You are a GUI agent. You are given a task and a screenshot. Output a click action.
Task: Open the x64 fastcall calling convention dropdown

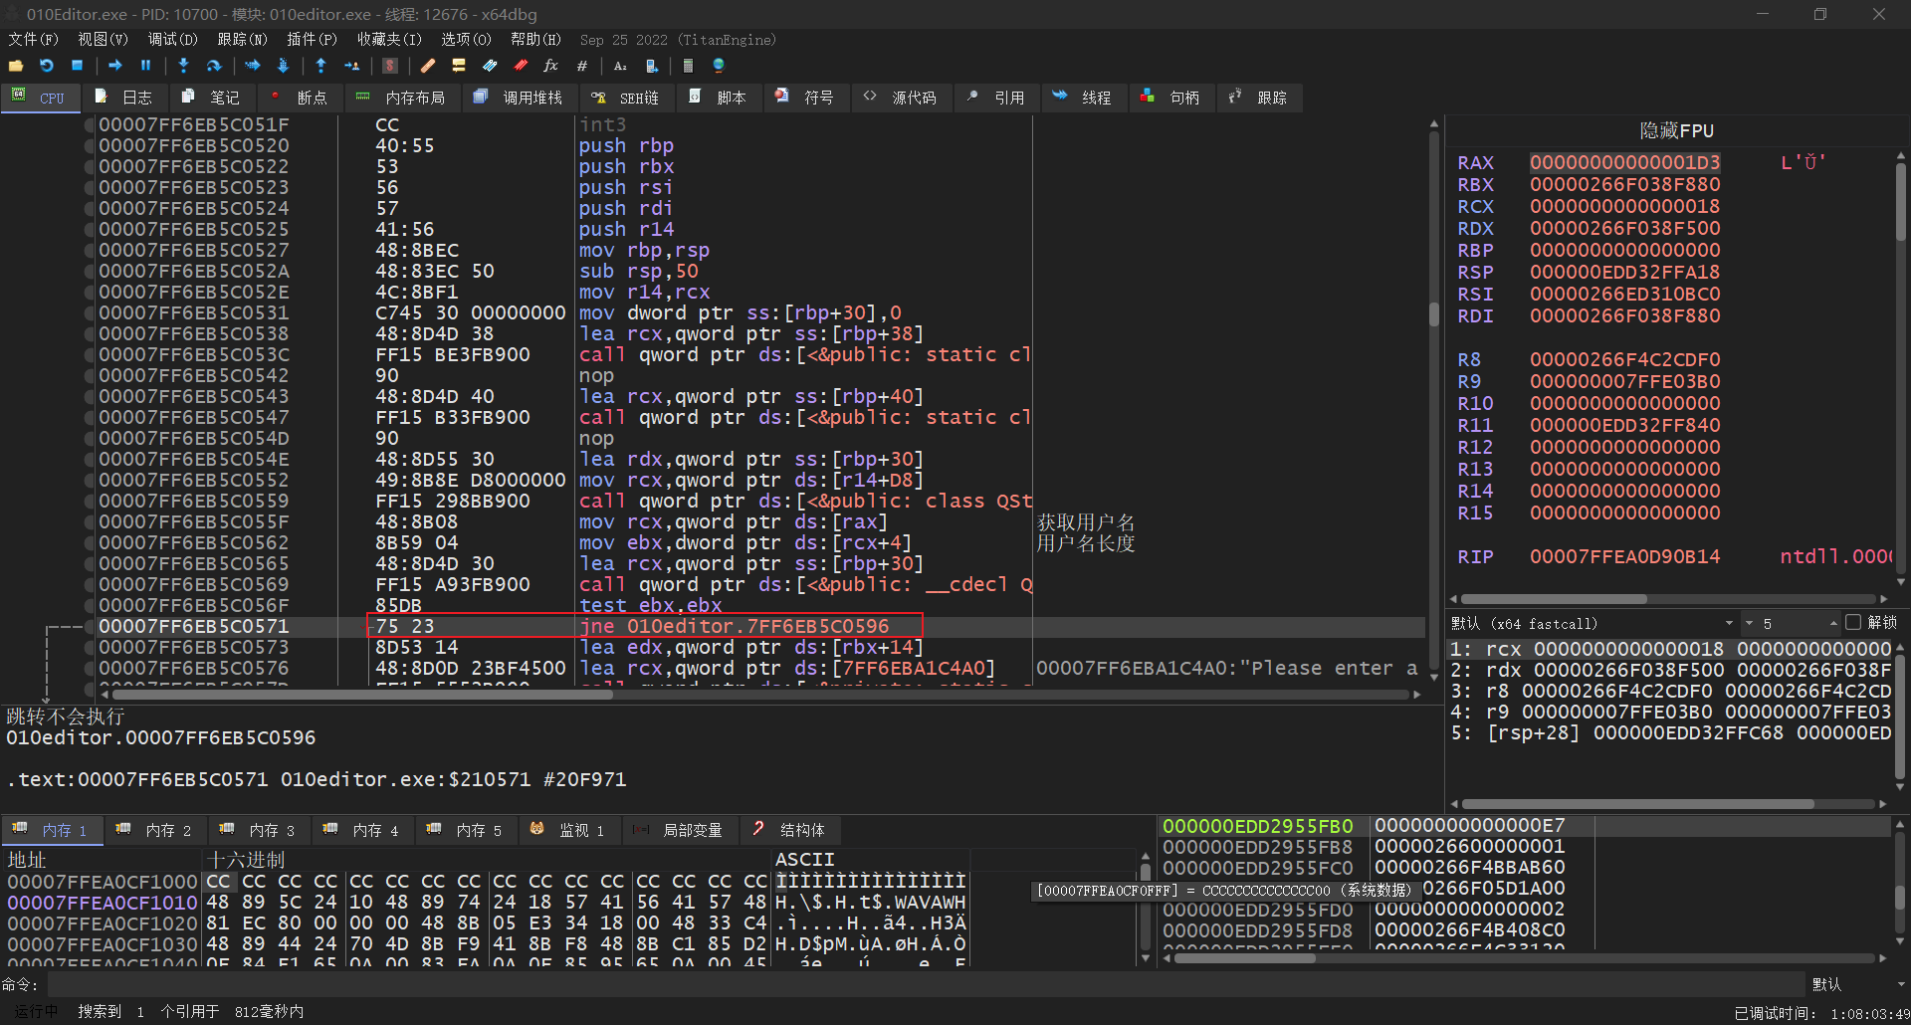tap(1729, 623)
